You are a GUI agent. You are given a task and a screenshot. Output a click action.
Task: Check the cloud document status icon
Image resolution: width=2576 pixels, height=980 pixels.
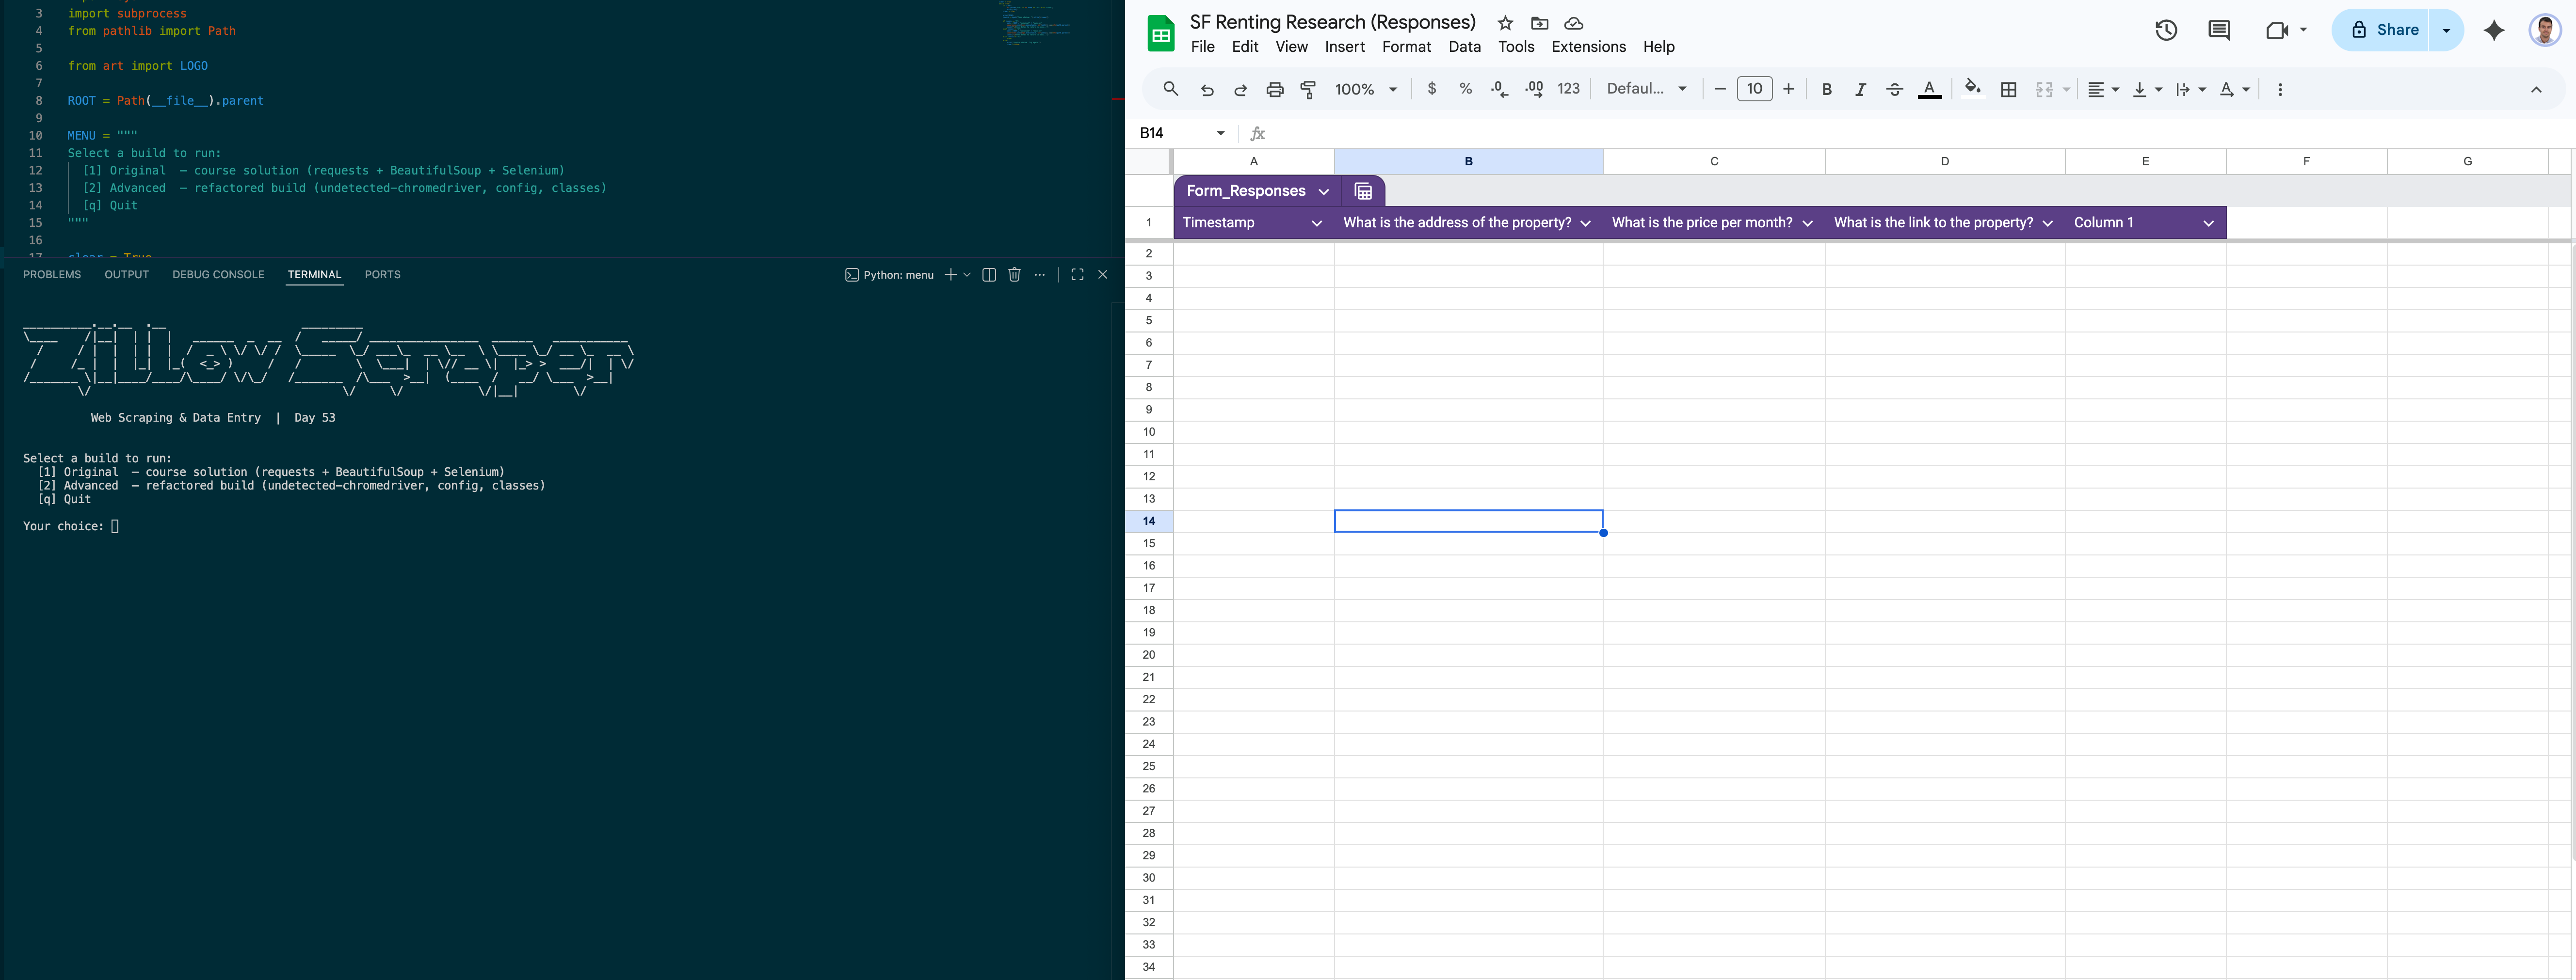(1573, 23)
